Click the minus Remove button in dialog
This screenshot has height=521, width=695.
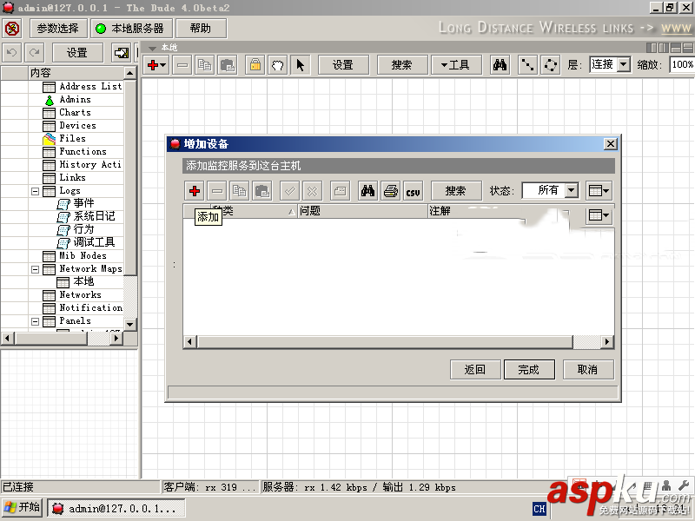click(216, 191)
